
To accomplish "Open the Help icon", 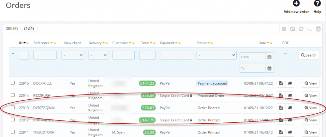I will [317, 4].
